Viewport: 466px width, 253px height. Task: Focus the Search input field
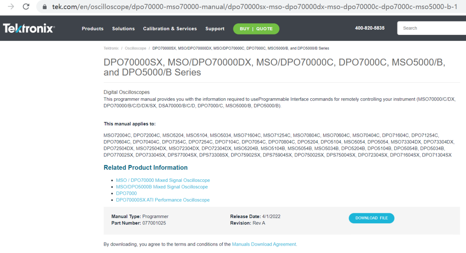click(431, 28)
